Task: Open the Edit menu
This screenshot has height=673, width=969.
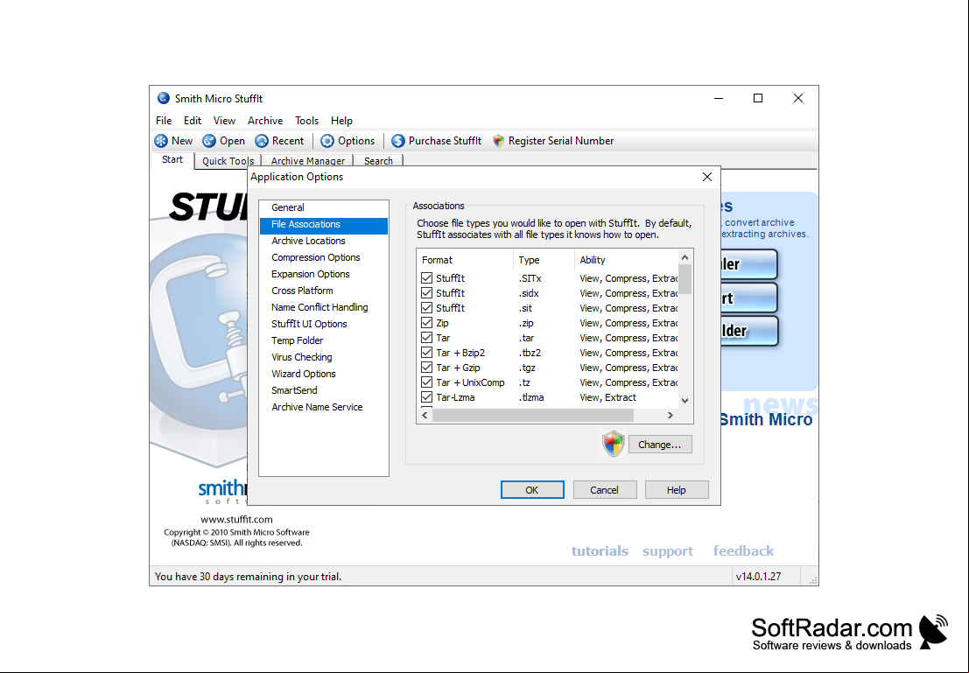Action: (193, 121)
